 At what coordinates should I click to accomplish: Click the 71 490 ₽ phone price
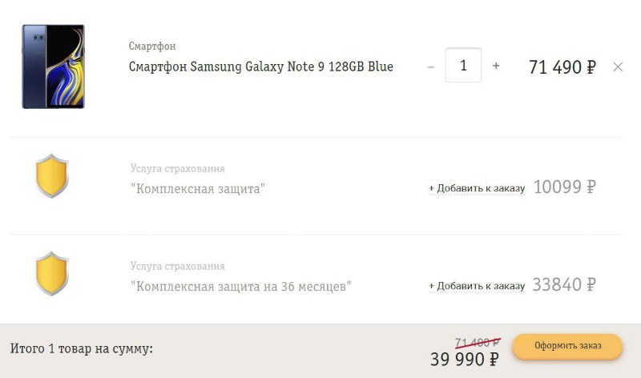point(562,67)
